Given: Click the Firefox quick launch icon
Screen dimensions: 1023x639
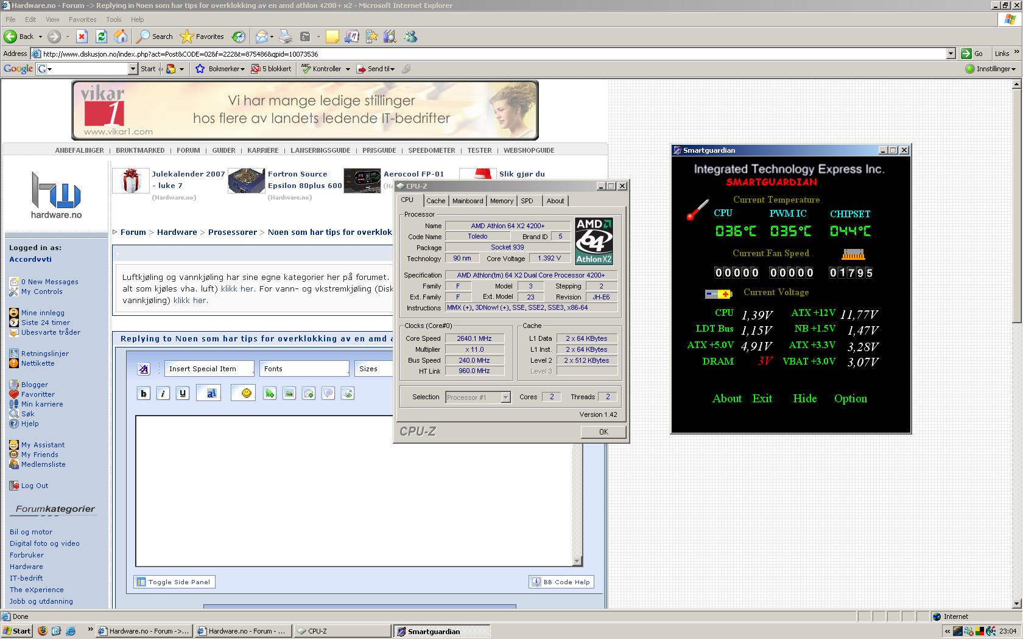Looking at the screenshot, I should pos(42,631).
